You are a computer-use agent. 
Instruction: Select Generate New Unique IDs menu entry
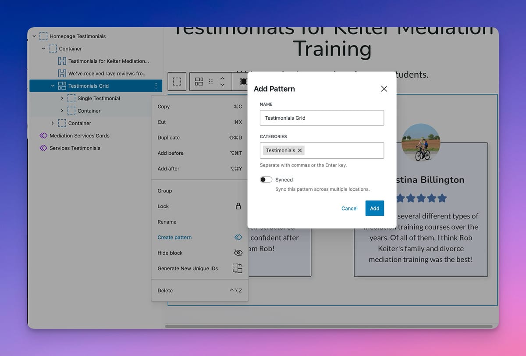point(188,268)
